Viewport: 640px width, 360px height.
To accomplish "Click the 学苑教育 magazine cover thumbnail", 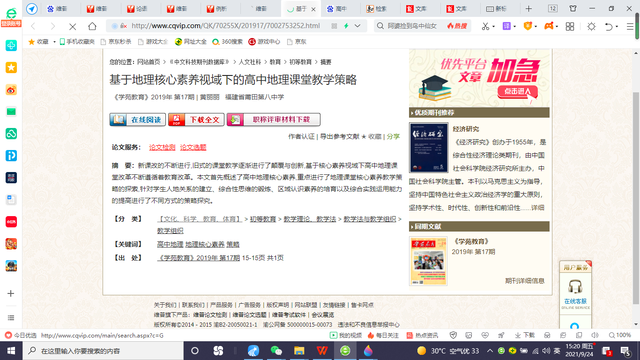I will click(429, 261).
